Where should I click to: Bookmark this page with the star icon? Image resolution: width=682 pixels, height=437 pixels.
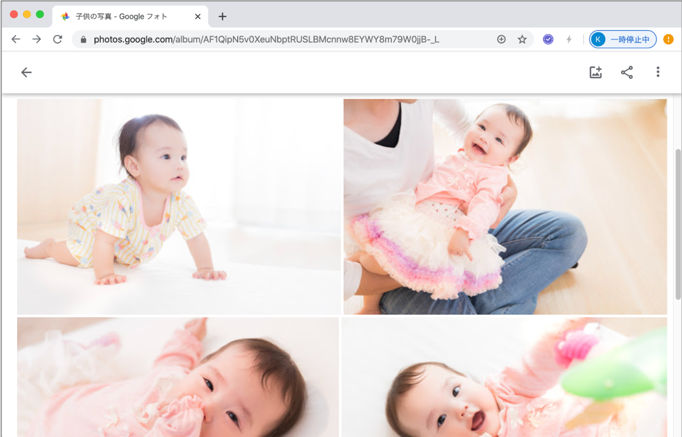[522, 39]
